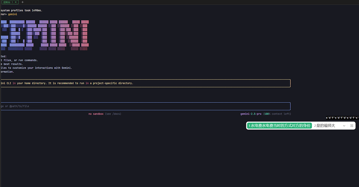
Task: Expand more IME candidates with the chevron
Action: (x=344, y=126)
